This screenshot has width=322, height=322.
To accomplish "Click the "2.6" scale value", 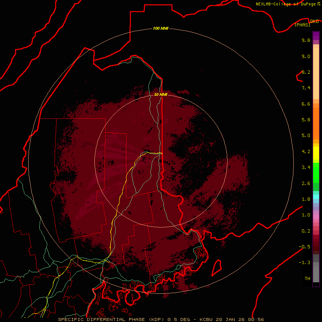I will point(306,184).
